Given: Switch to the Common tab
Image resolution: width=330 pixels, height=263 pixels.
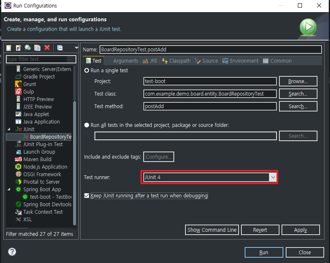Looking at the screenshot, I should point(277,61).
